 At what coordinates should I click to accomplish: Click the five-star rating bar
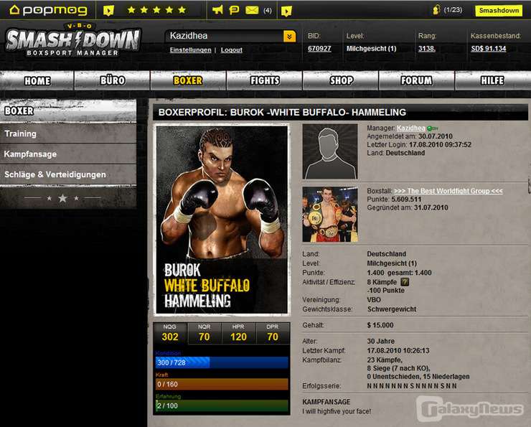tap(157, 10)
